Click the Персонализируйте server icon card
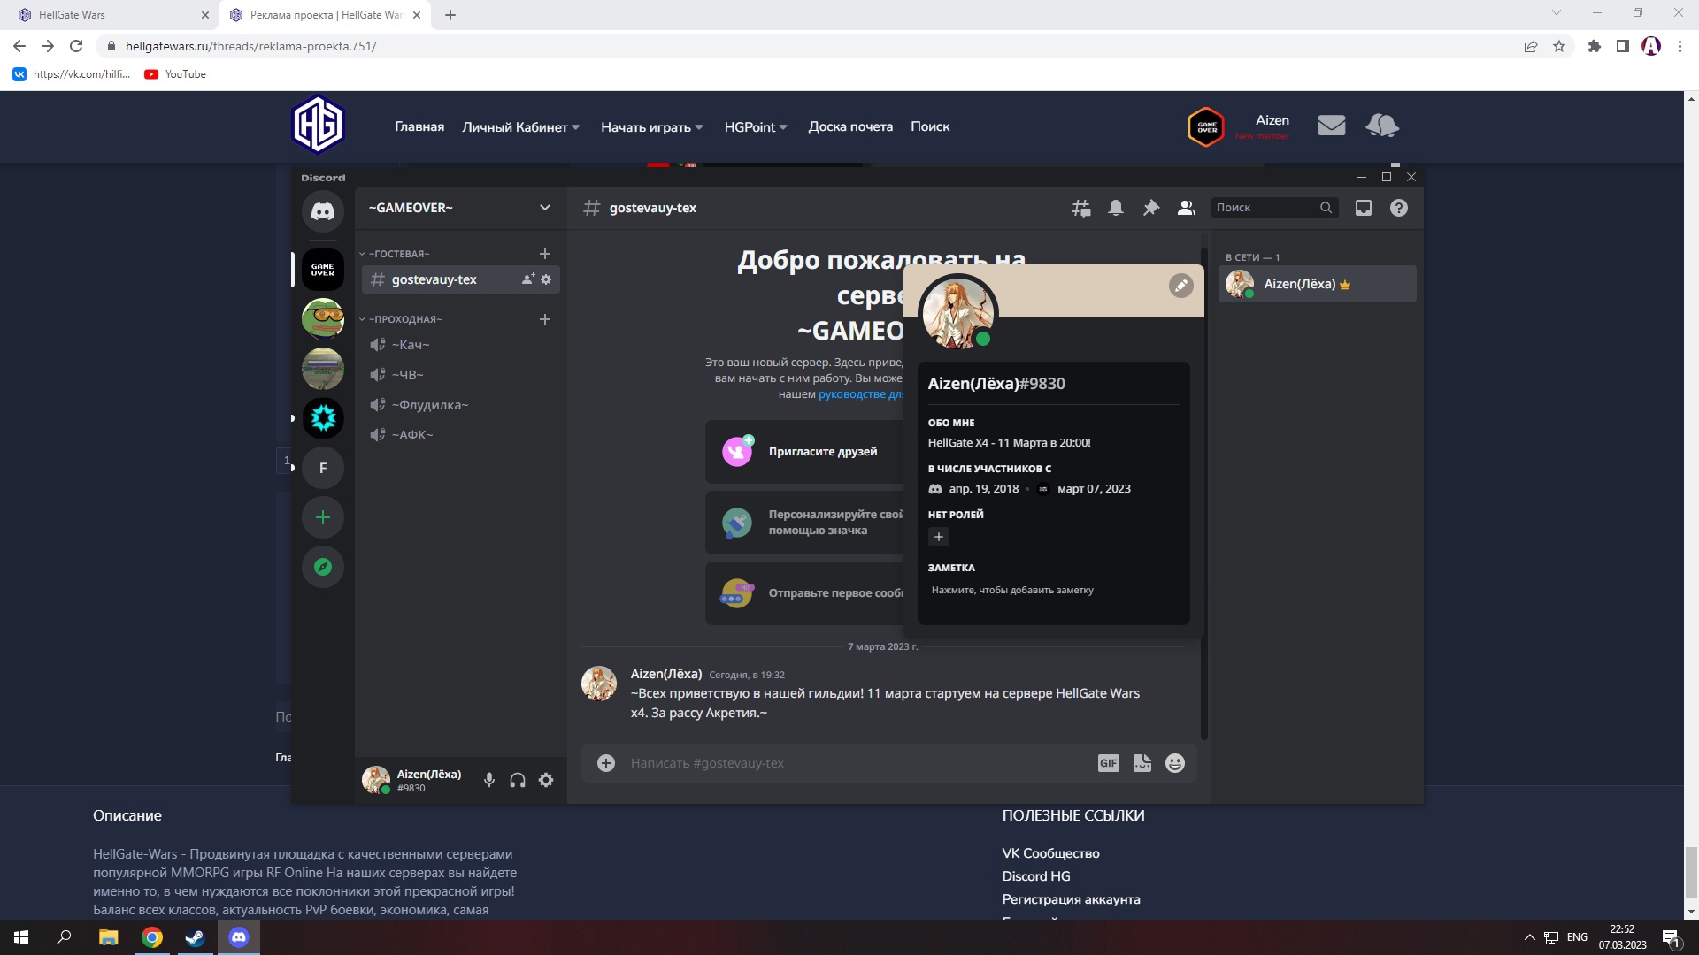 [805, 523]
